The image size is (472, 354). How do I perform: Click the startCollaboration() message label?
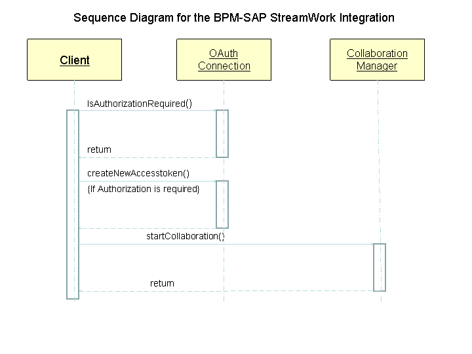(x=186, y=236)
